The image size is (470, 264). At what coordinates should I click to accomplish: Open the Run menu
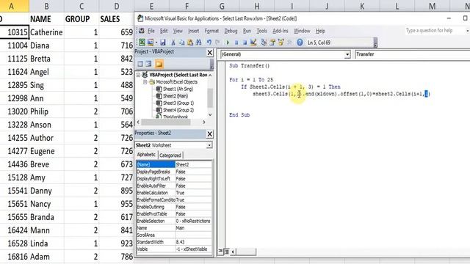click(247, 31)
